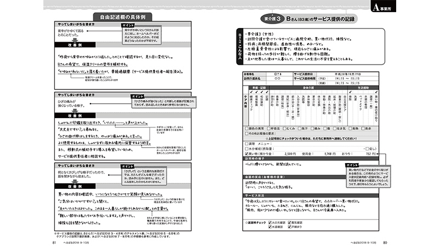Select the A事業所 tab at the page corner
Viewport: 439px width, 247px height.
383,7
